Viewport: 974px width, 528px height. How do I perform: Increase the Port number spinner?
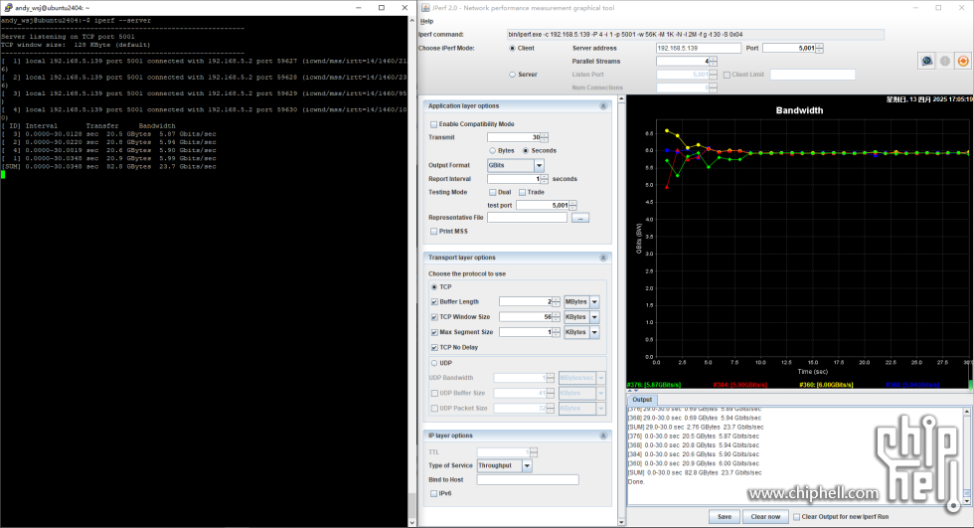[819, 46]
